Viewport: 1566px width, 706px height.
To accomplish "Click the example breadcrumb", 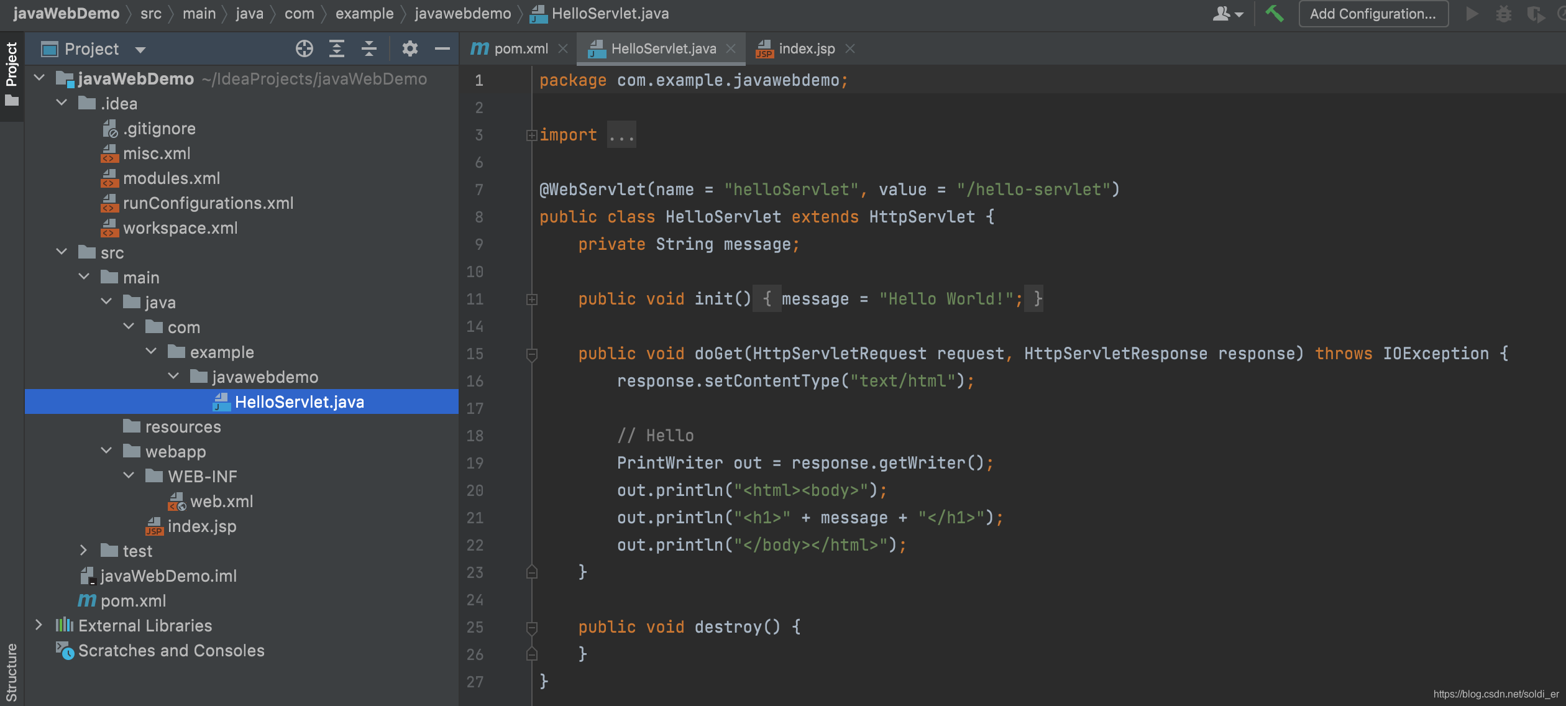I will click(x=364, y=14).
